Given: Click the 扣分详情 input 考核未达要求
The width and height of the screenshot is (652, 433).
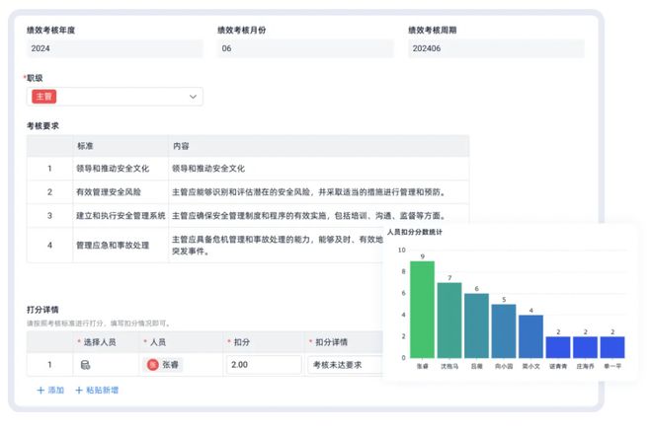Looking at the screenshot, I should click(x=345, y=365).
